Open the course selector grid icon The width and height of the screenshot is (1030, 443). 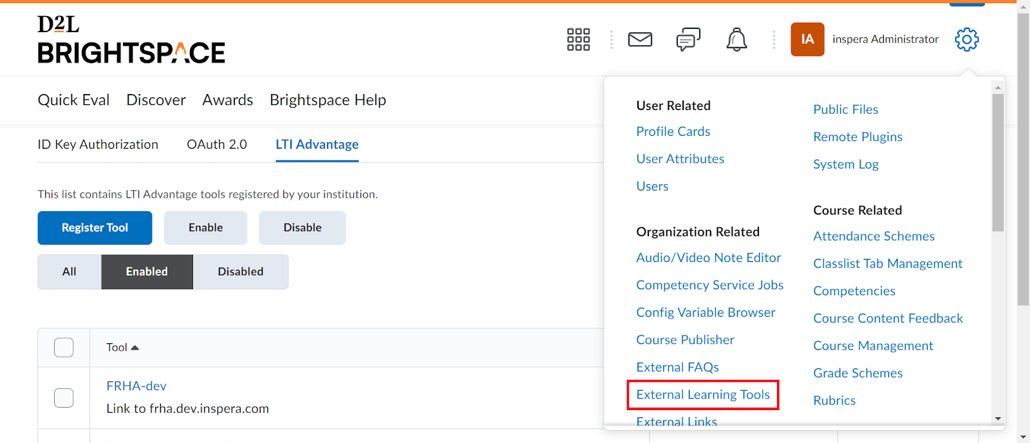pyautogui.click(x=578, y=39)
